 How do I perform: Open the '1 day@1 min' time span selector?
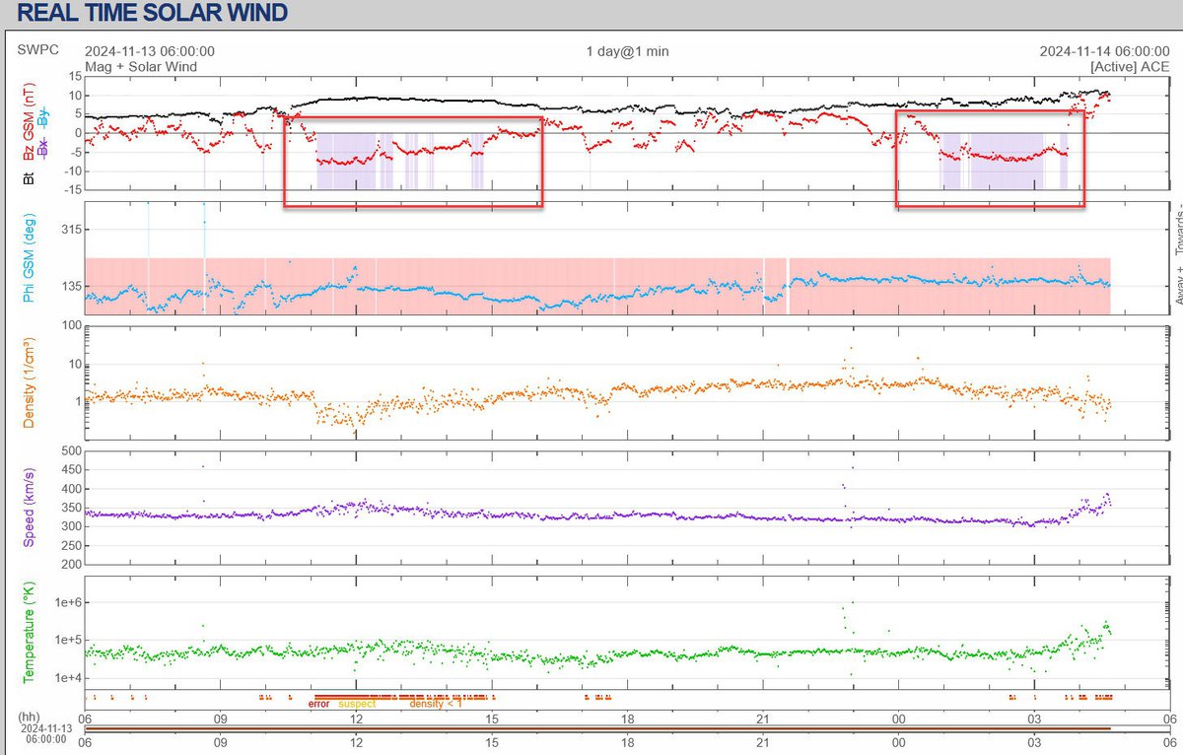pos(627,51)
